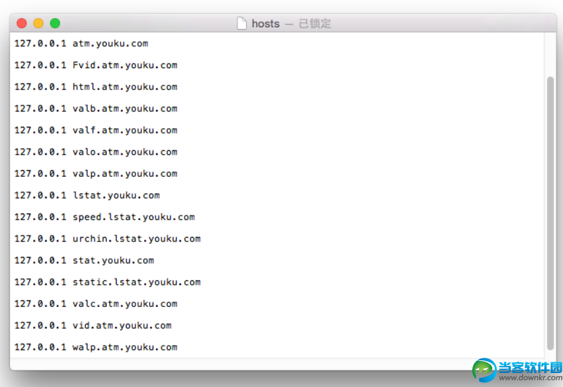Click the line with static.lstat.youku.com
Screen dimensions: 563x387
coord(107,282)
